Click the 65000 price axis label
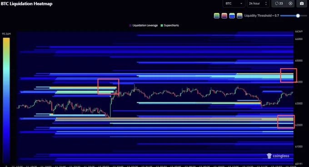The image size is (309, 167). (299, 61)
